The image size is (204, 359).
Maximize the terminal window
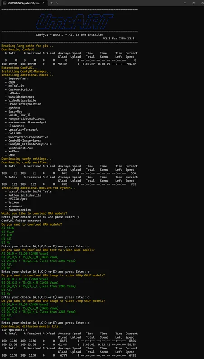tap(194, 3)
